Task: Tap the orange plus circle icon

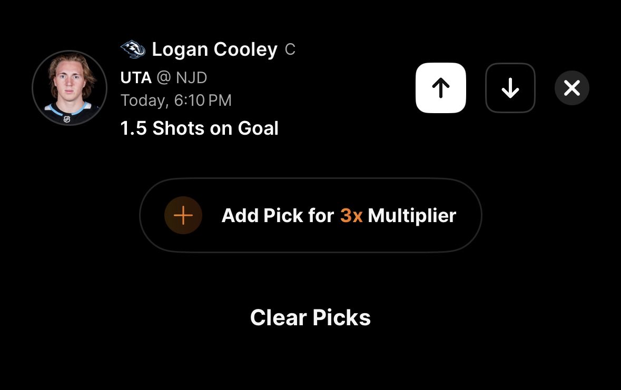Action: click(x=183, y=215)
